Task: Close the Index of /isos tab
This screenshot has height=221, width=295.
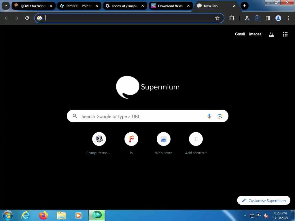Action: [143, 6]
